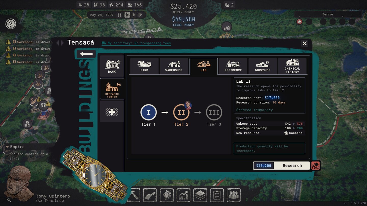Viewport: 367px width, 206px height.
Task: Collapse the Empire objective panel
Action: (7, 147)
